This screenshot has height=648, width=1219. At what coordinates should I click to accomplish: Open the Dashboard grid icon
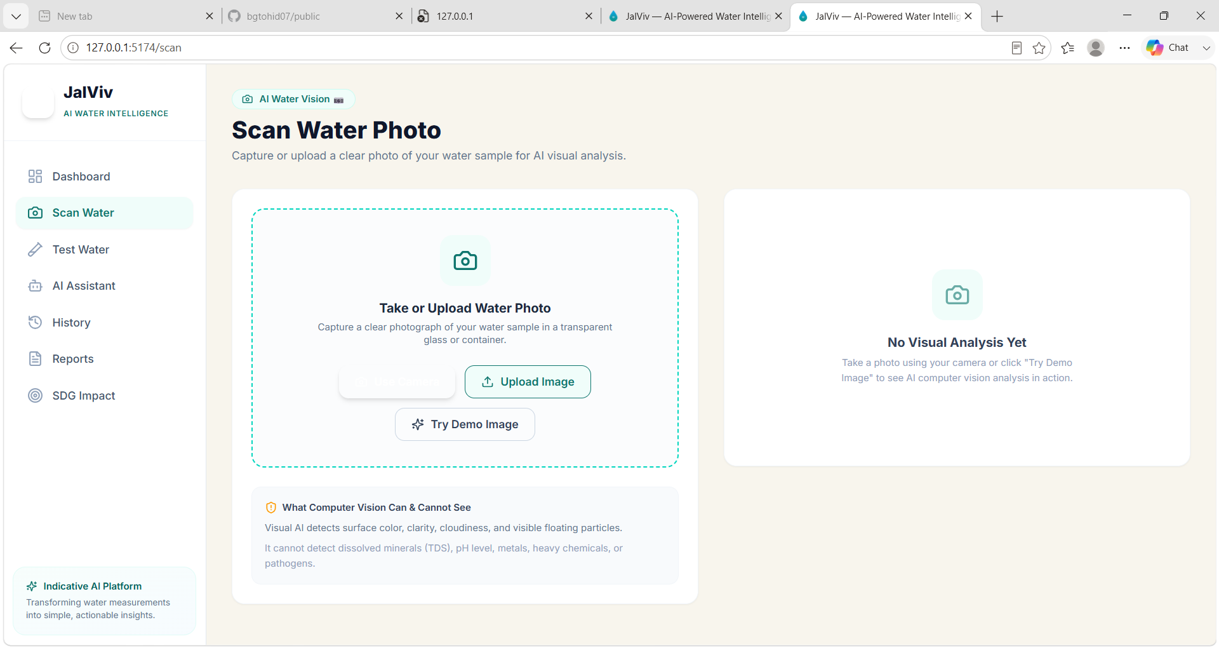tap(35, 177)
